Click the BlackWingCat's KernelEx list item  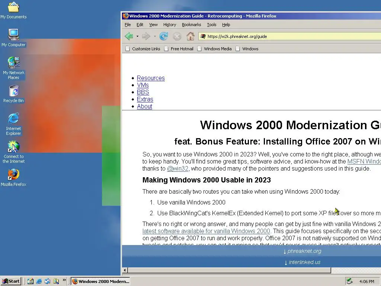(x=269, y=213)
